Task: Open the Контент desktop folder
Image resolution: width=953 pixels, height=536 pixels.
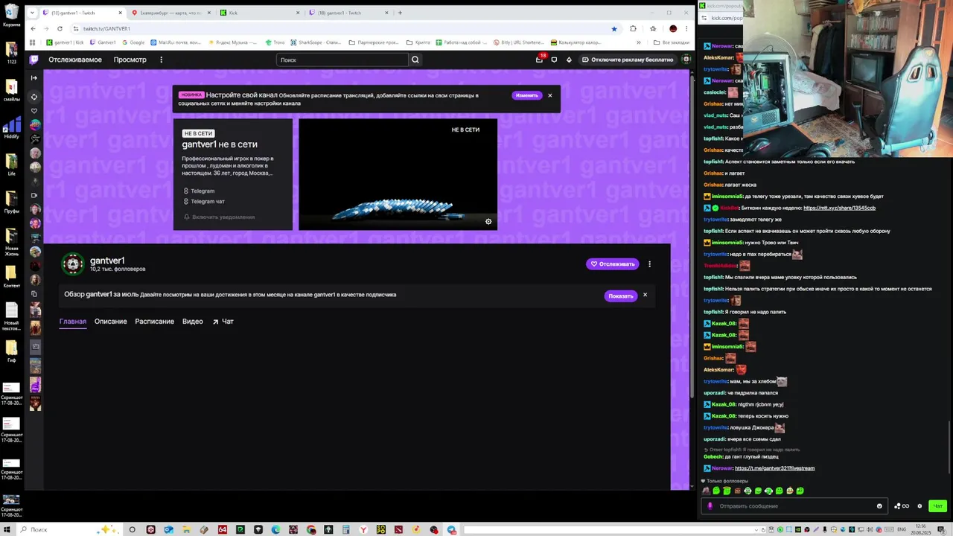Action: point(11,275)
